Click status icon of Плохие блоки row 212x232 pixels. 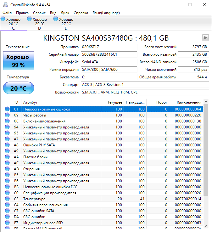[x=7, y=157]
